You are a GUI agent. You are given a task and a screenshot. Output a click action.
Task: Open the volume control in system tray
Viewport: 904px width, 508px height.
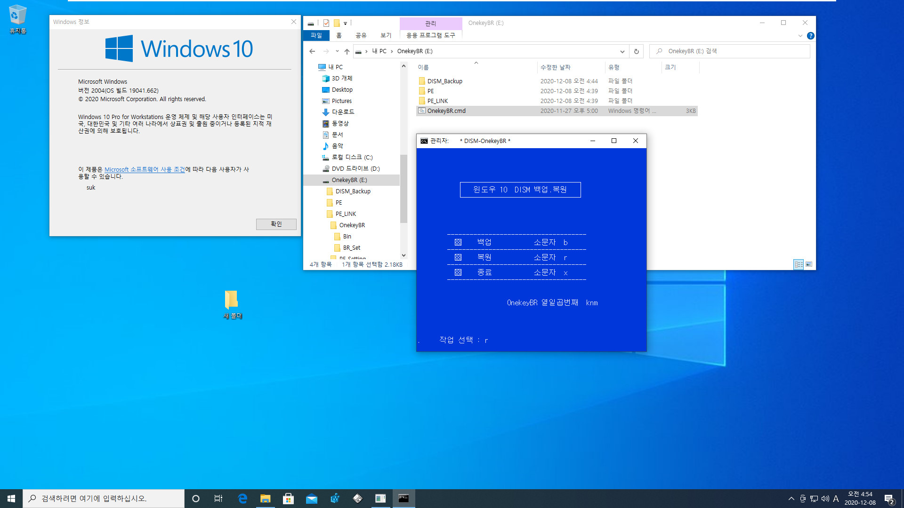pos(825,499)
